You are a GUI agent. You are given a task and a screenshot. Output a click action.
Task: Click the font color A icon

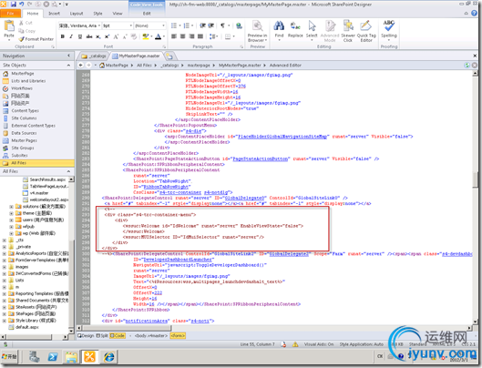(x=158, y=36)
